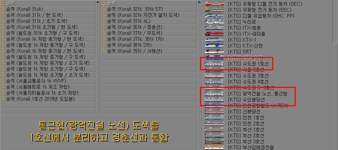Pick 승객 (Korail 1k 저항 후기형 / 현 도색)
This screenshot has width=338, height=150.
point(44,39)
